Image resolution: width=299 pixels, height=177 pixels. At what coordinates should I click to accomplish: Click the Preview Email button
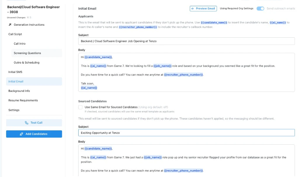pyautogui.click(x=203, y=8)
